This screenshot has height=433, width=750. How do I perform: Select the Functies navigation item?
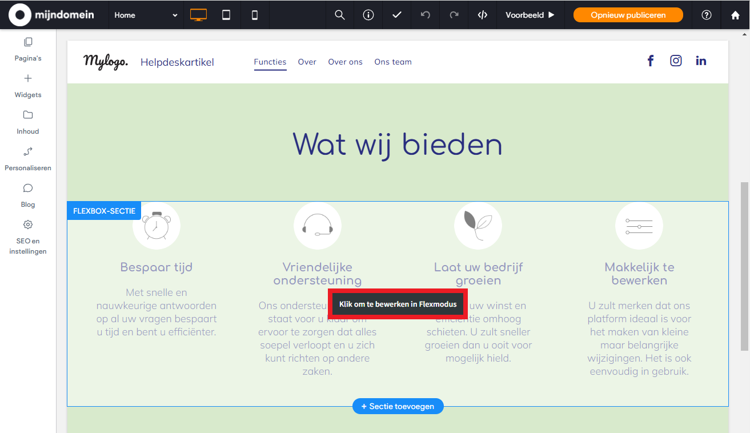coord(270,62)
